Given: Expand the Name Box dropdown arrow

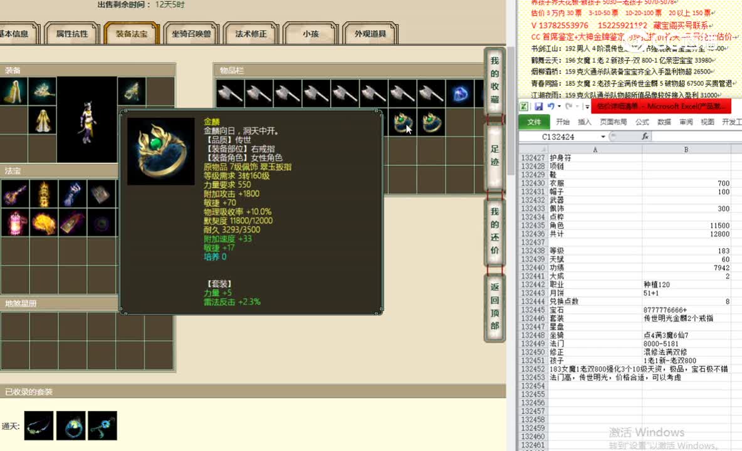Looking at the screenshot, I should [x=603, y=137].
